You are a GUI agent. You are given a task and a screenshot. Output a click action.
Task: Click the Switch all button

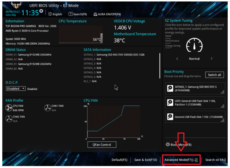[x=214, y=75]
